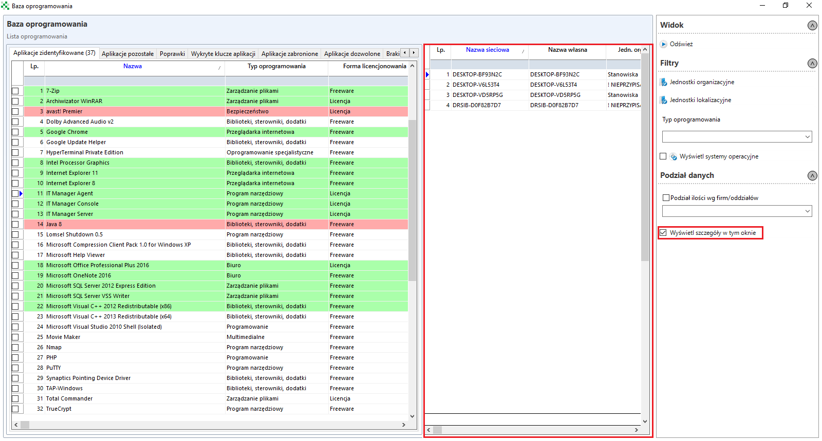Click the Odśwież refresh icon
Screen dimensions: 822x441
(x=664, y=44)
